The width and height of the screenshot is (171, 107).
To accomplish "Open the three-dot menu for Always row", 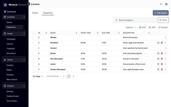I will pyautogui.click(x=165, y=37).
